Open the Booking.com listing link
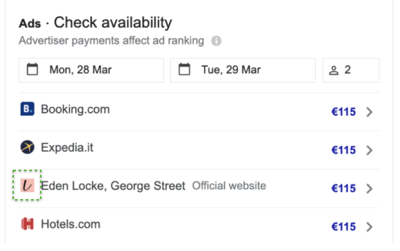 75,109
